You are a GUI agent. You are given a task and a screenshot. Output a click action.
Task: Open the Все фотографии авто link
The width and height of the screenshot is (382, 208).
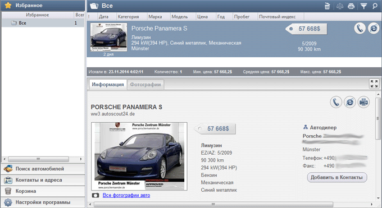click(x=126, y=195)
